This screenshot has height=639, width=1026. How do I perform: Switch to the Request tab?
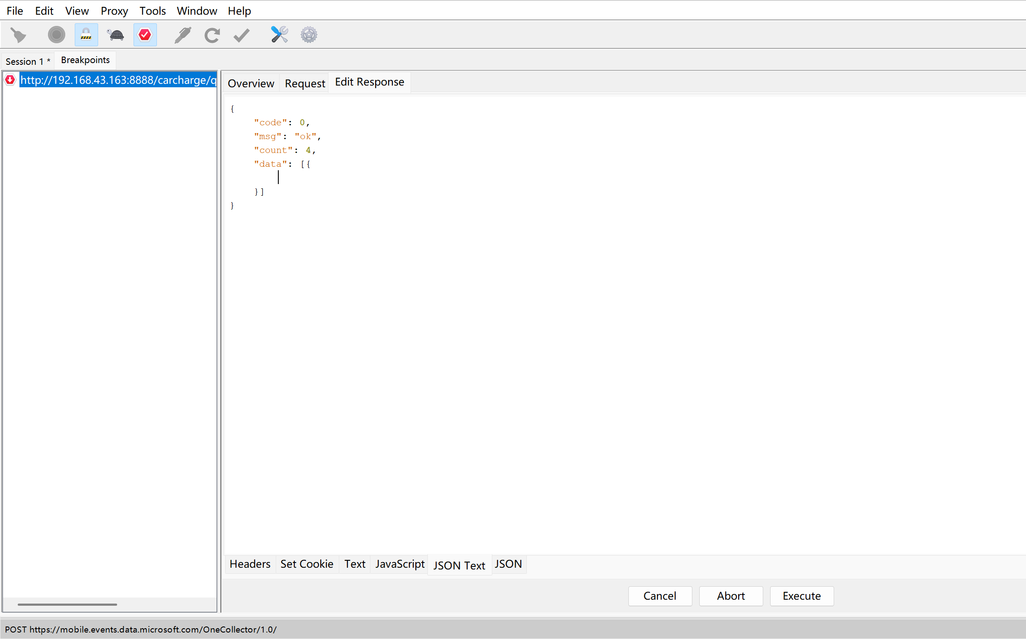click(x=305, y=83)
